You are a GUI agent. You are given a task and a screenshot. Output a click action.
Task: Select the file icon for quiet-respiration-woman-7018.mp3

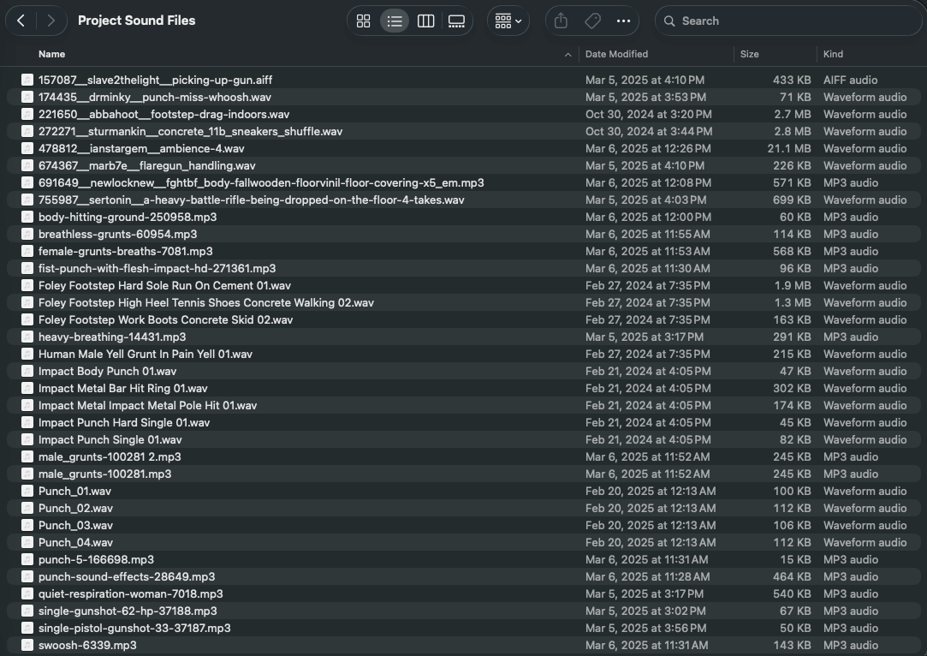pyautogui.click(x=27, y=593)
